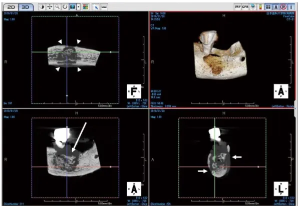The height and width of the screenshot is (206, 299).
Task: Grab the blue crosshair top handle in coronal view
Action: pyautogui.click(x=67, y=127)
